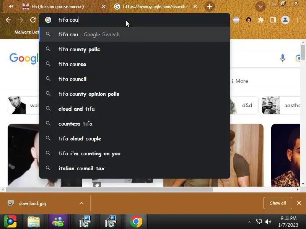The image size is (306, 229).
Task: Click the vertical page scrollbar thumb
Action: [x=303, y=52]
